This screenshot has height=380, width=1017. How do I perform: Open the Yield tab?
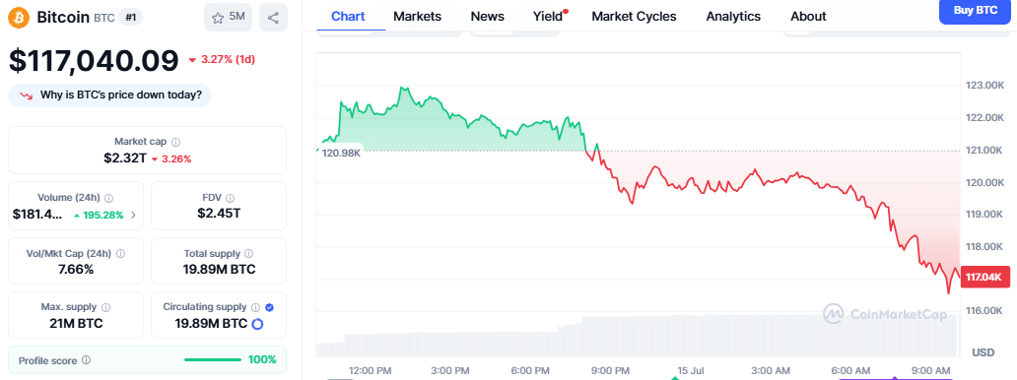pyautogui.click(x=548, y=16)
